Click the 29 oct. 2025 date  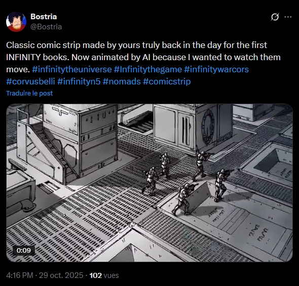61,275
